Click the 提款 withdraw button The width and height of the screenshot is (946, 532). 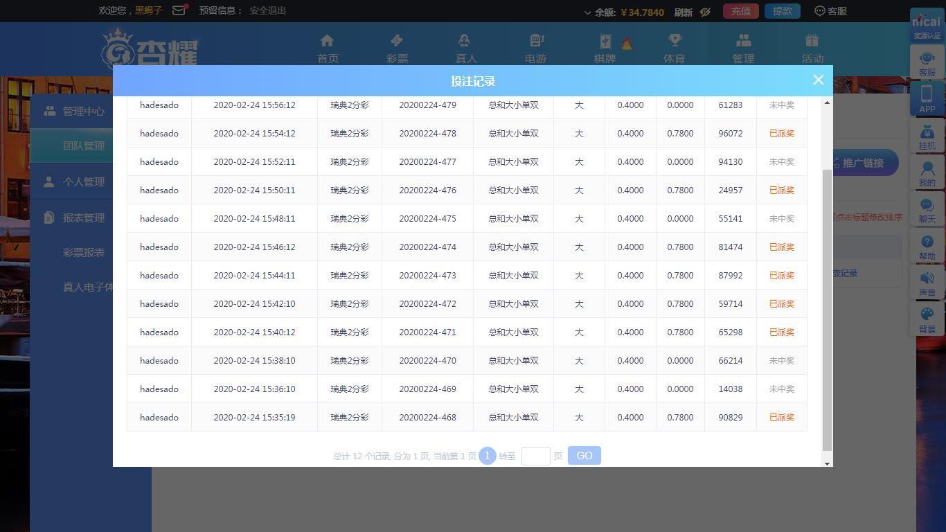[783, 11]
